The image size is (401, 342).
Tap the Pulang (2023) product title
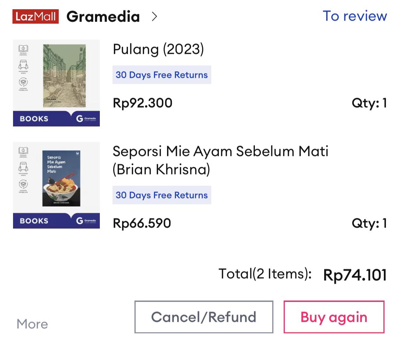pyautogui.click(x=158, y=49)
